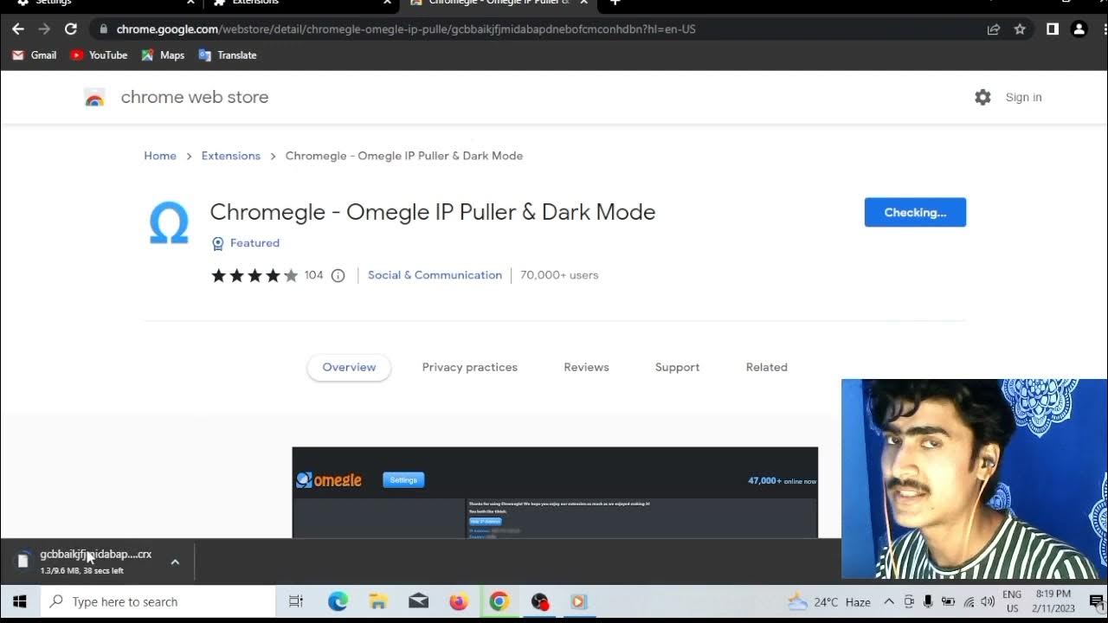This screenshot has width=1108, height=623.
Task: Go to Extensions breadcrumb link
Action: pyautogui.click(x=231, y=156)
